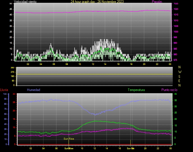Click wind direction axis value 90

point(13,81)
